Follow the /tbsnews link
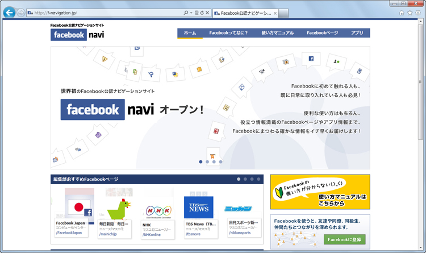The image size is (426, 253). (x=193, y=234)
